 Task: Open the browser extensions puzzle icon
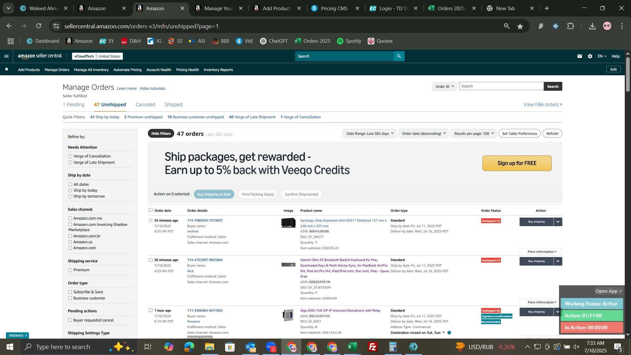coord(571,26)
